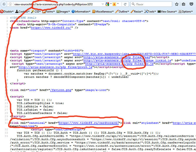Click the Pocket icon

point(191,4)
